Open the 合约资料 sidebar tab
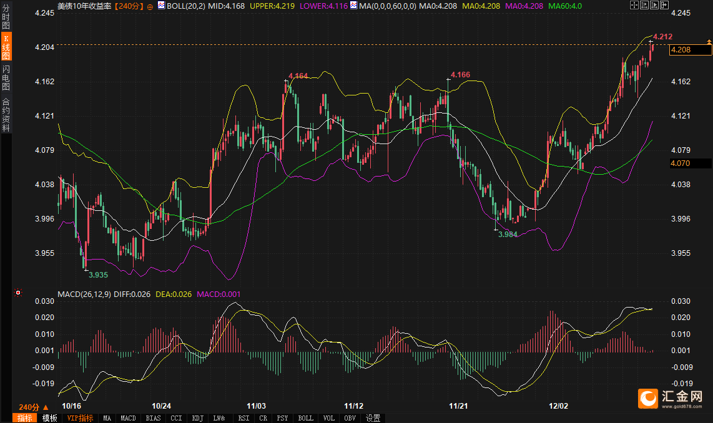Screen dimensions: 713x423 coord(6,115)
